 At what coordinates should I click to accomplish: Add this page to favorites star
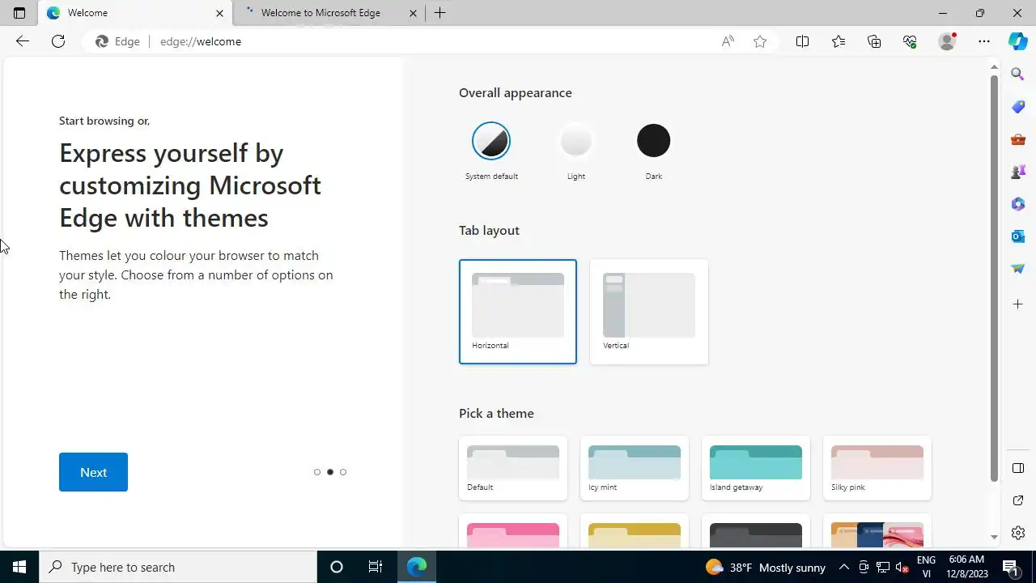760,41
